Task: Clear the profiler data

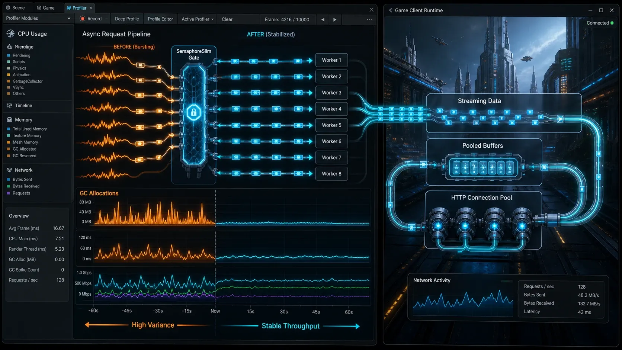Action: coord(227,19)
